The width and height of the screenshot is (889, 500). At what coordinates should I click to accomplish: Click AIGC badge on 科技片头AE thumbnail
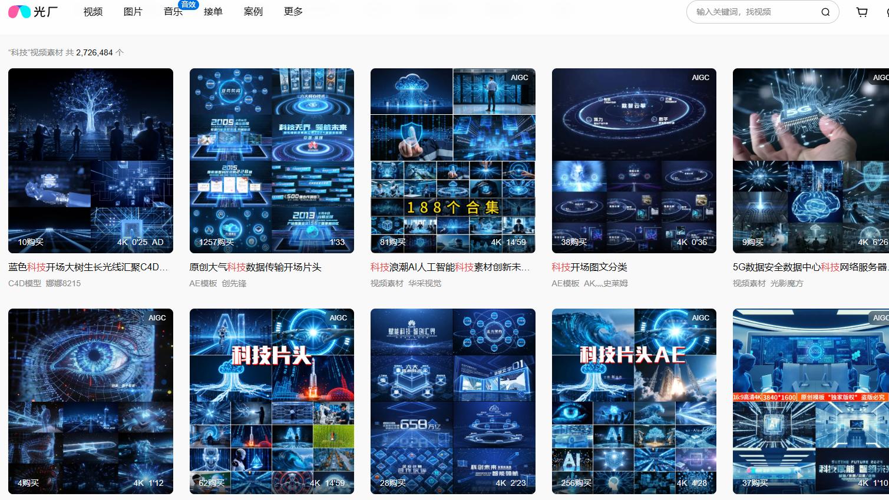(700, 318)
